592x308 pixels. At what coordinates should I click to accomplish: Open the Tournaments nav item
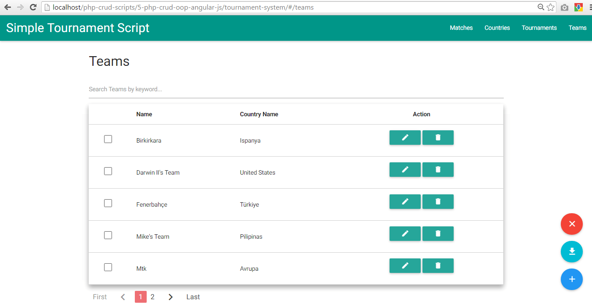pos(539,28)
